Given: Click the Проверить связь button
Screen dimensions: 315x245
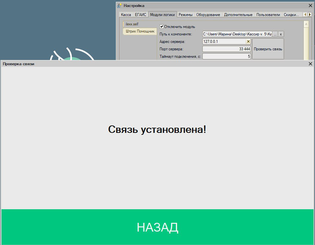Looking at the screenshot, I should [268, 49].
